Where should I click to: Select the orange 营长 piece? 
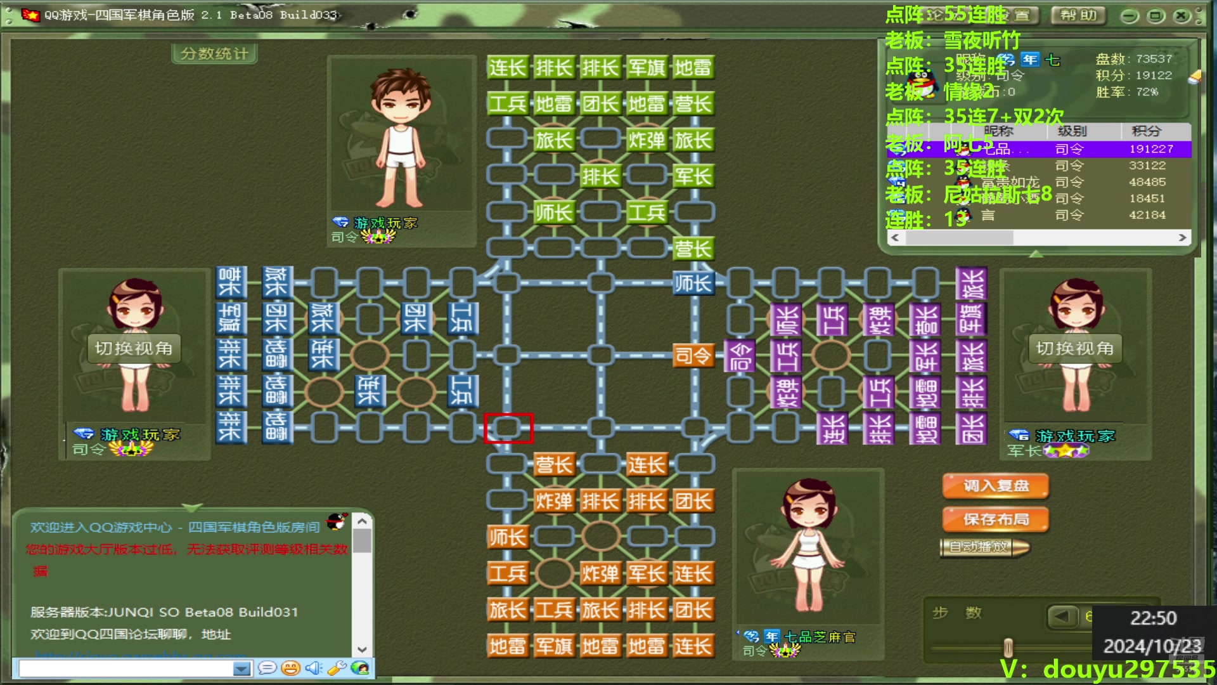pyautogui.click(x=554, y=465)
